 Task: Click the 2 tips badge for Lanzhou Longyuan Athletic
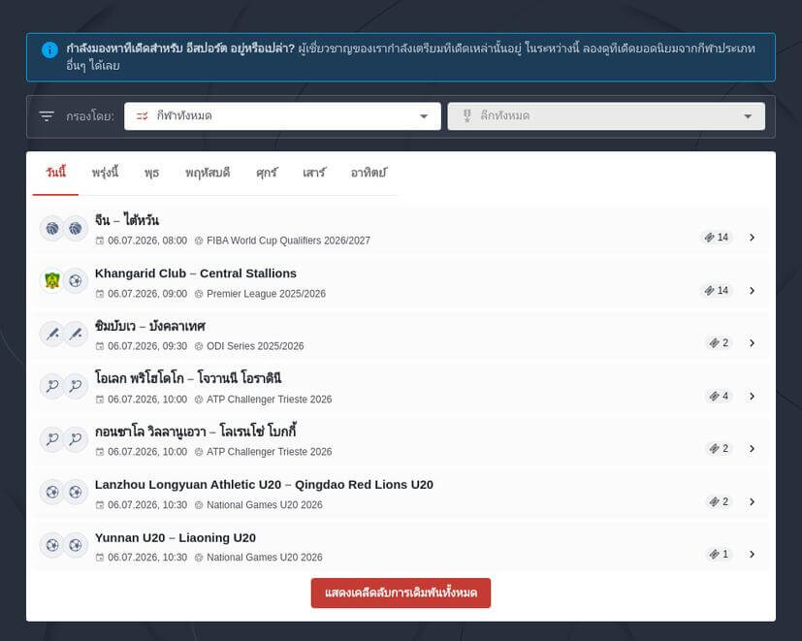[720, 502]
